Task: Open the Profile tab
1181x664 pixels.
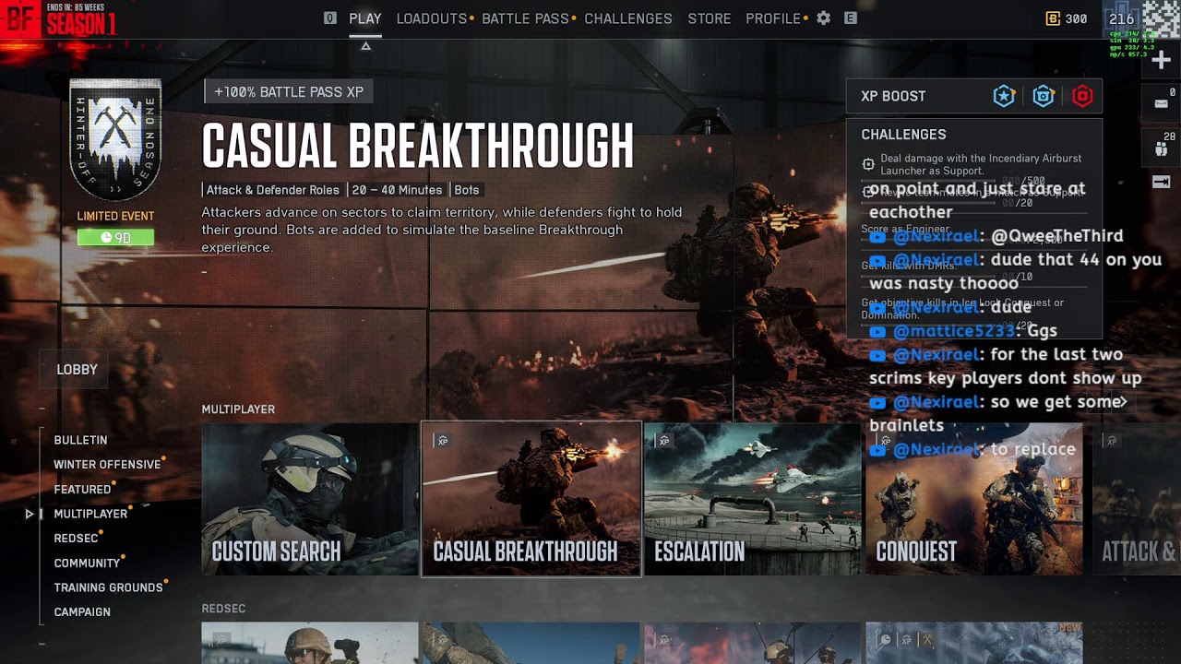Action: click(773, 18)
